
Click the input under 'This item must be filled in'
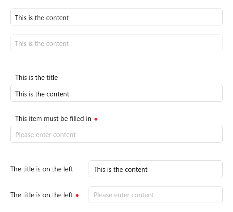(116, 134)
